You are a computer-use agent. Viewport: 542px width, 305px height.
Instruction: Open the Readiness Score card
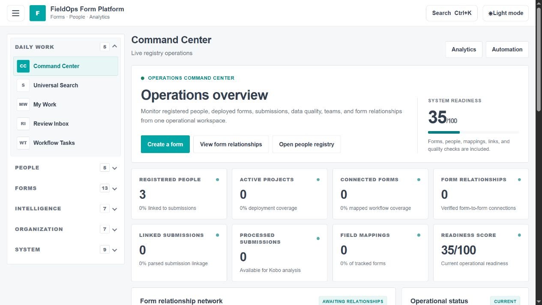[x=481, y=253]
